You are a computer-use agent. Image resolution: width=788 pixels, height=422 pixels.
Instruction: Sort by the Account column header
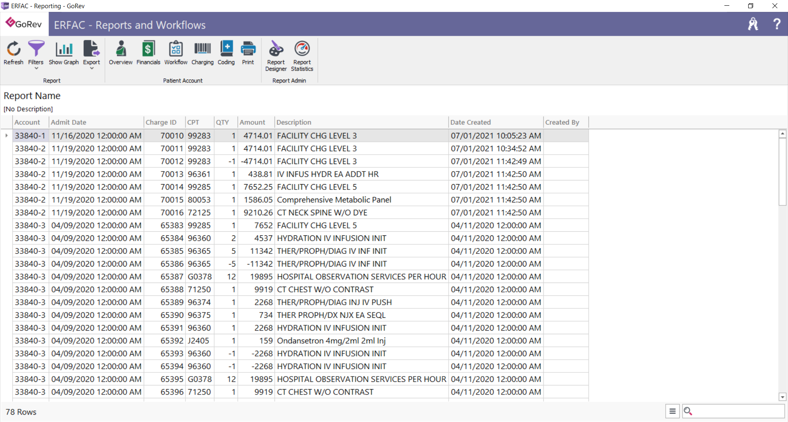tap(31, 122)
